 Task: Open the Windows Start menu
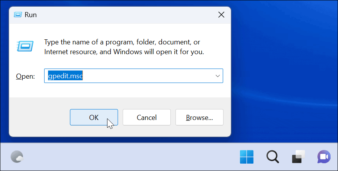[246, 157]
